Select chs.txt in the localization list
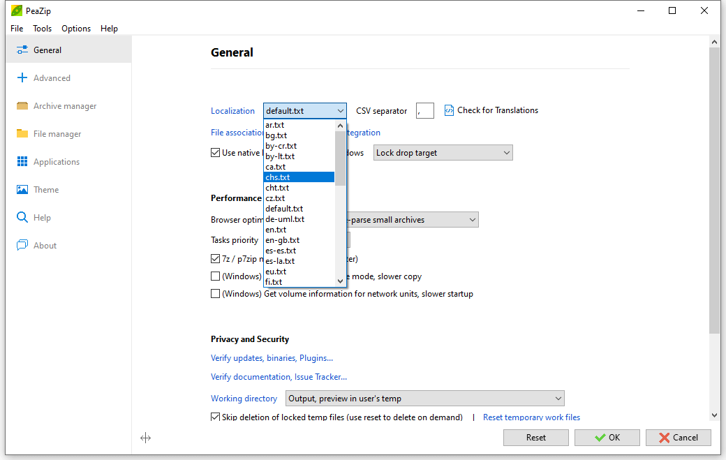Image resolution: width=726 pixels, height=460 pixels. [x=299, y=177]
